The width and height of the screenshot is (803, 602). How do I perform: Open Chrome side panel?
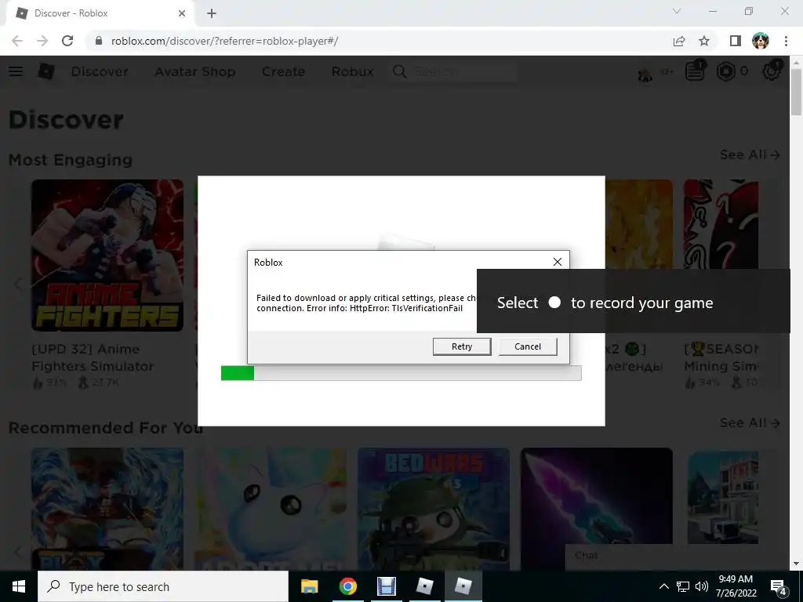(736, 41)
